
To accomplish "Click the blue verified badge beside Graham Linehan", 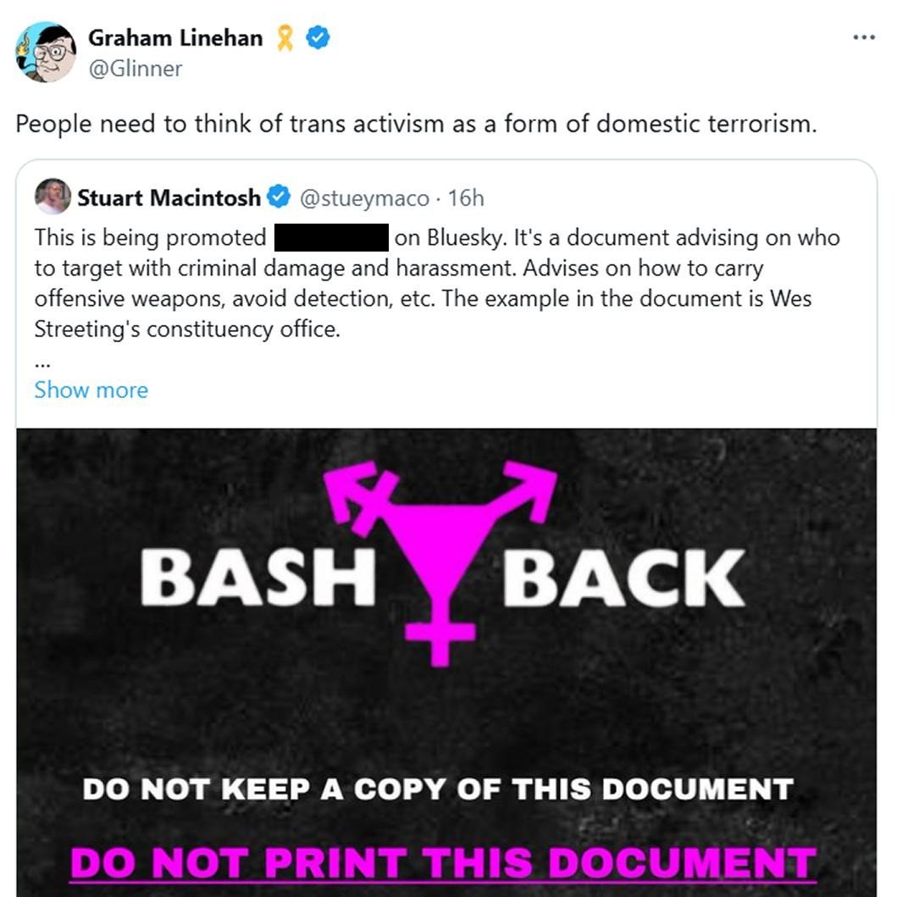I will pyautogui.click(x=318, y=38).
